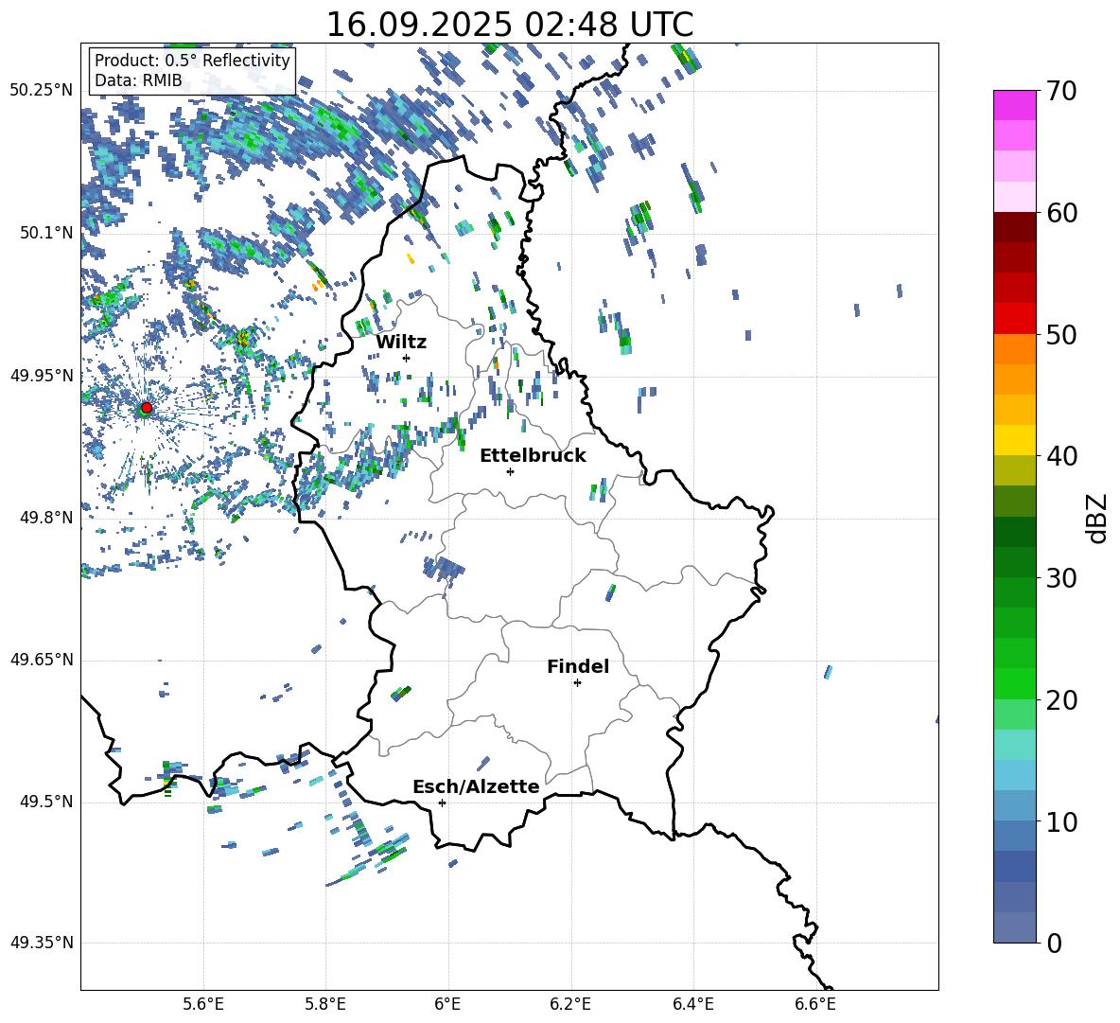The width and height of the screenshot is (1120, 1023).
Task: Click the Esch/Alzette station cross marker
Action: point(442,803)
